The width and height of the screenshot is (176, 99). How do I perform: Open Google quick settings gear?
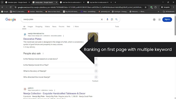(x=154, y=19)
